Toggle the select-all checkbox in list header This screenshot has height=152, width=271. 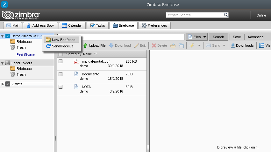[x=61, y=54]
